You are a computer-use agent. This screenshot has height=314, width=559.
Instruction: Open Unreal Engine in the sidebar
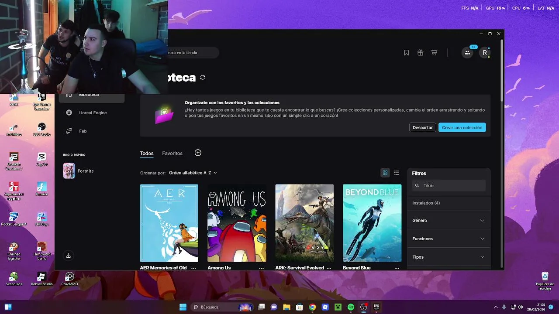click(x=92, y=113)
